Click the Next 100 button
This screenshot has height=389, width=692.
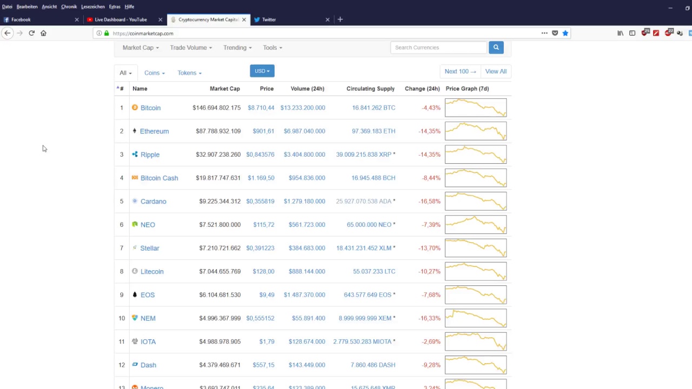click(x=460, y=71)
